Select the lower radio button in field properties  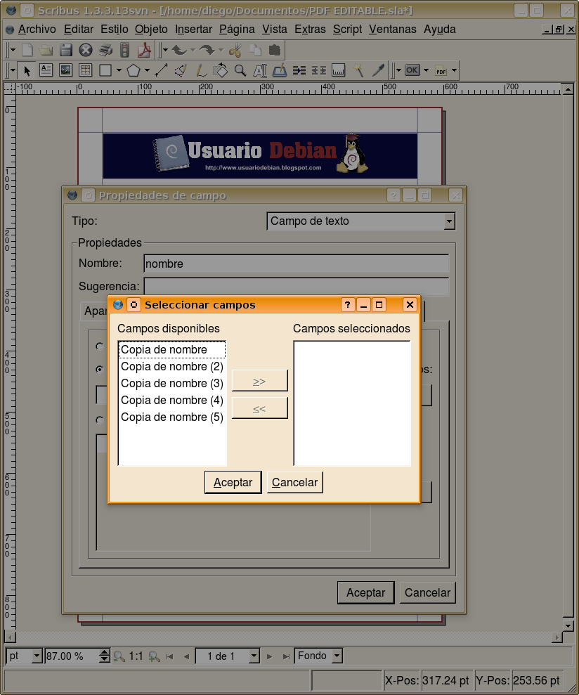99,419
